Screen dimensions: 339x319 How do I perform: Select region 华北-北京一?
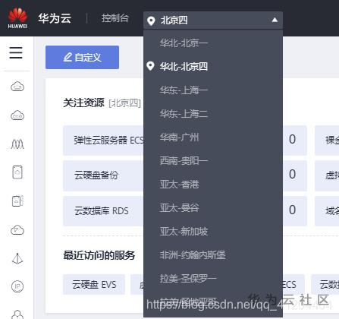(x=213, y=43)
